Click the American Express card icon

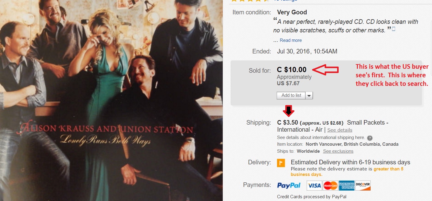(x=347, y=185)
